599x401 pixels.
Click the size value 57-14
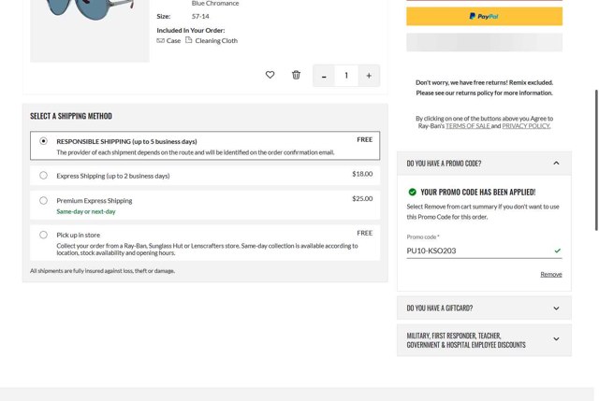(200, 17)
